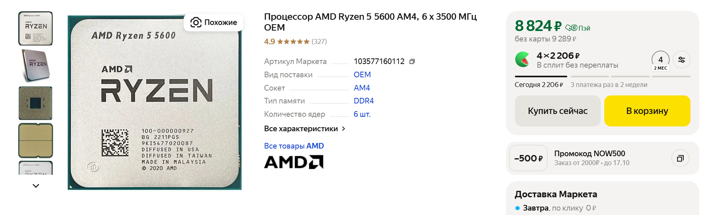
Task: Click the AMD brand logo
Action: (x=293, y=162)
